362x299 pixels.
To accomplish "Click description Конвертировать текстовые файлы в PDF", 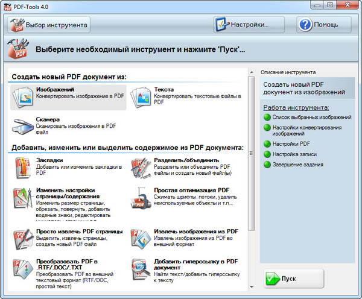I will [198, 99].
